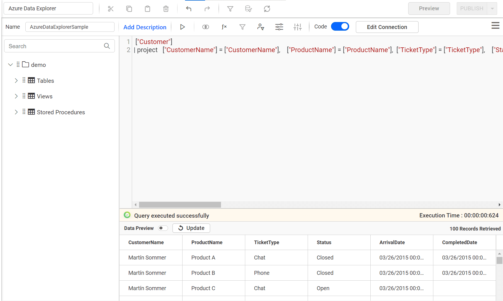The image size is (503, 301).
Task: Click the demo folder icon
Action: click(x=26, y=65)
